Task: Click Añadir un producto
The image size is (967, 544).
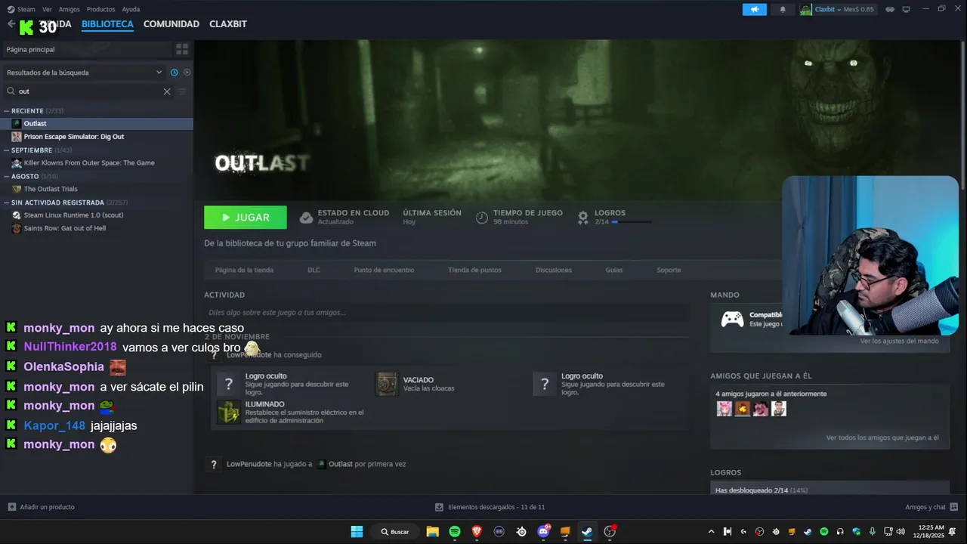Action: coord(47,507)
